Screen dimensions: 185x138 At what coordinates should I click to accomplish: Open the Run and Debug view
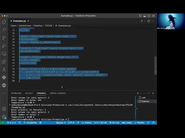4,46
